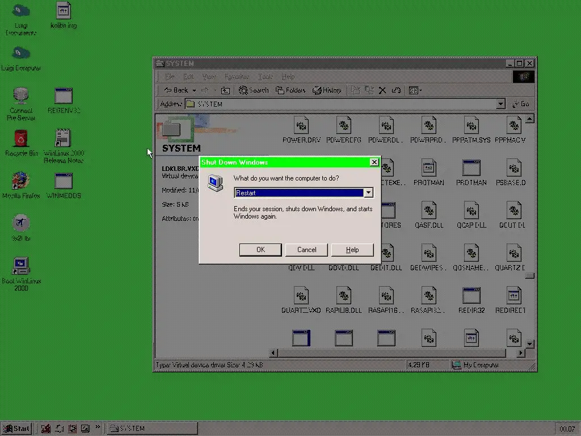
Task: Toggle the Folders pane button
Action: (290, 90)
